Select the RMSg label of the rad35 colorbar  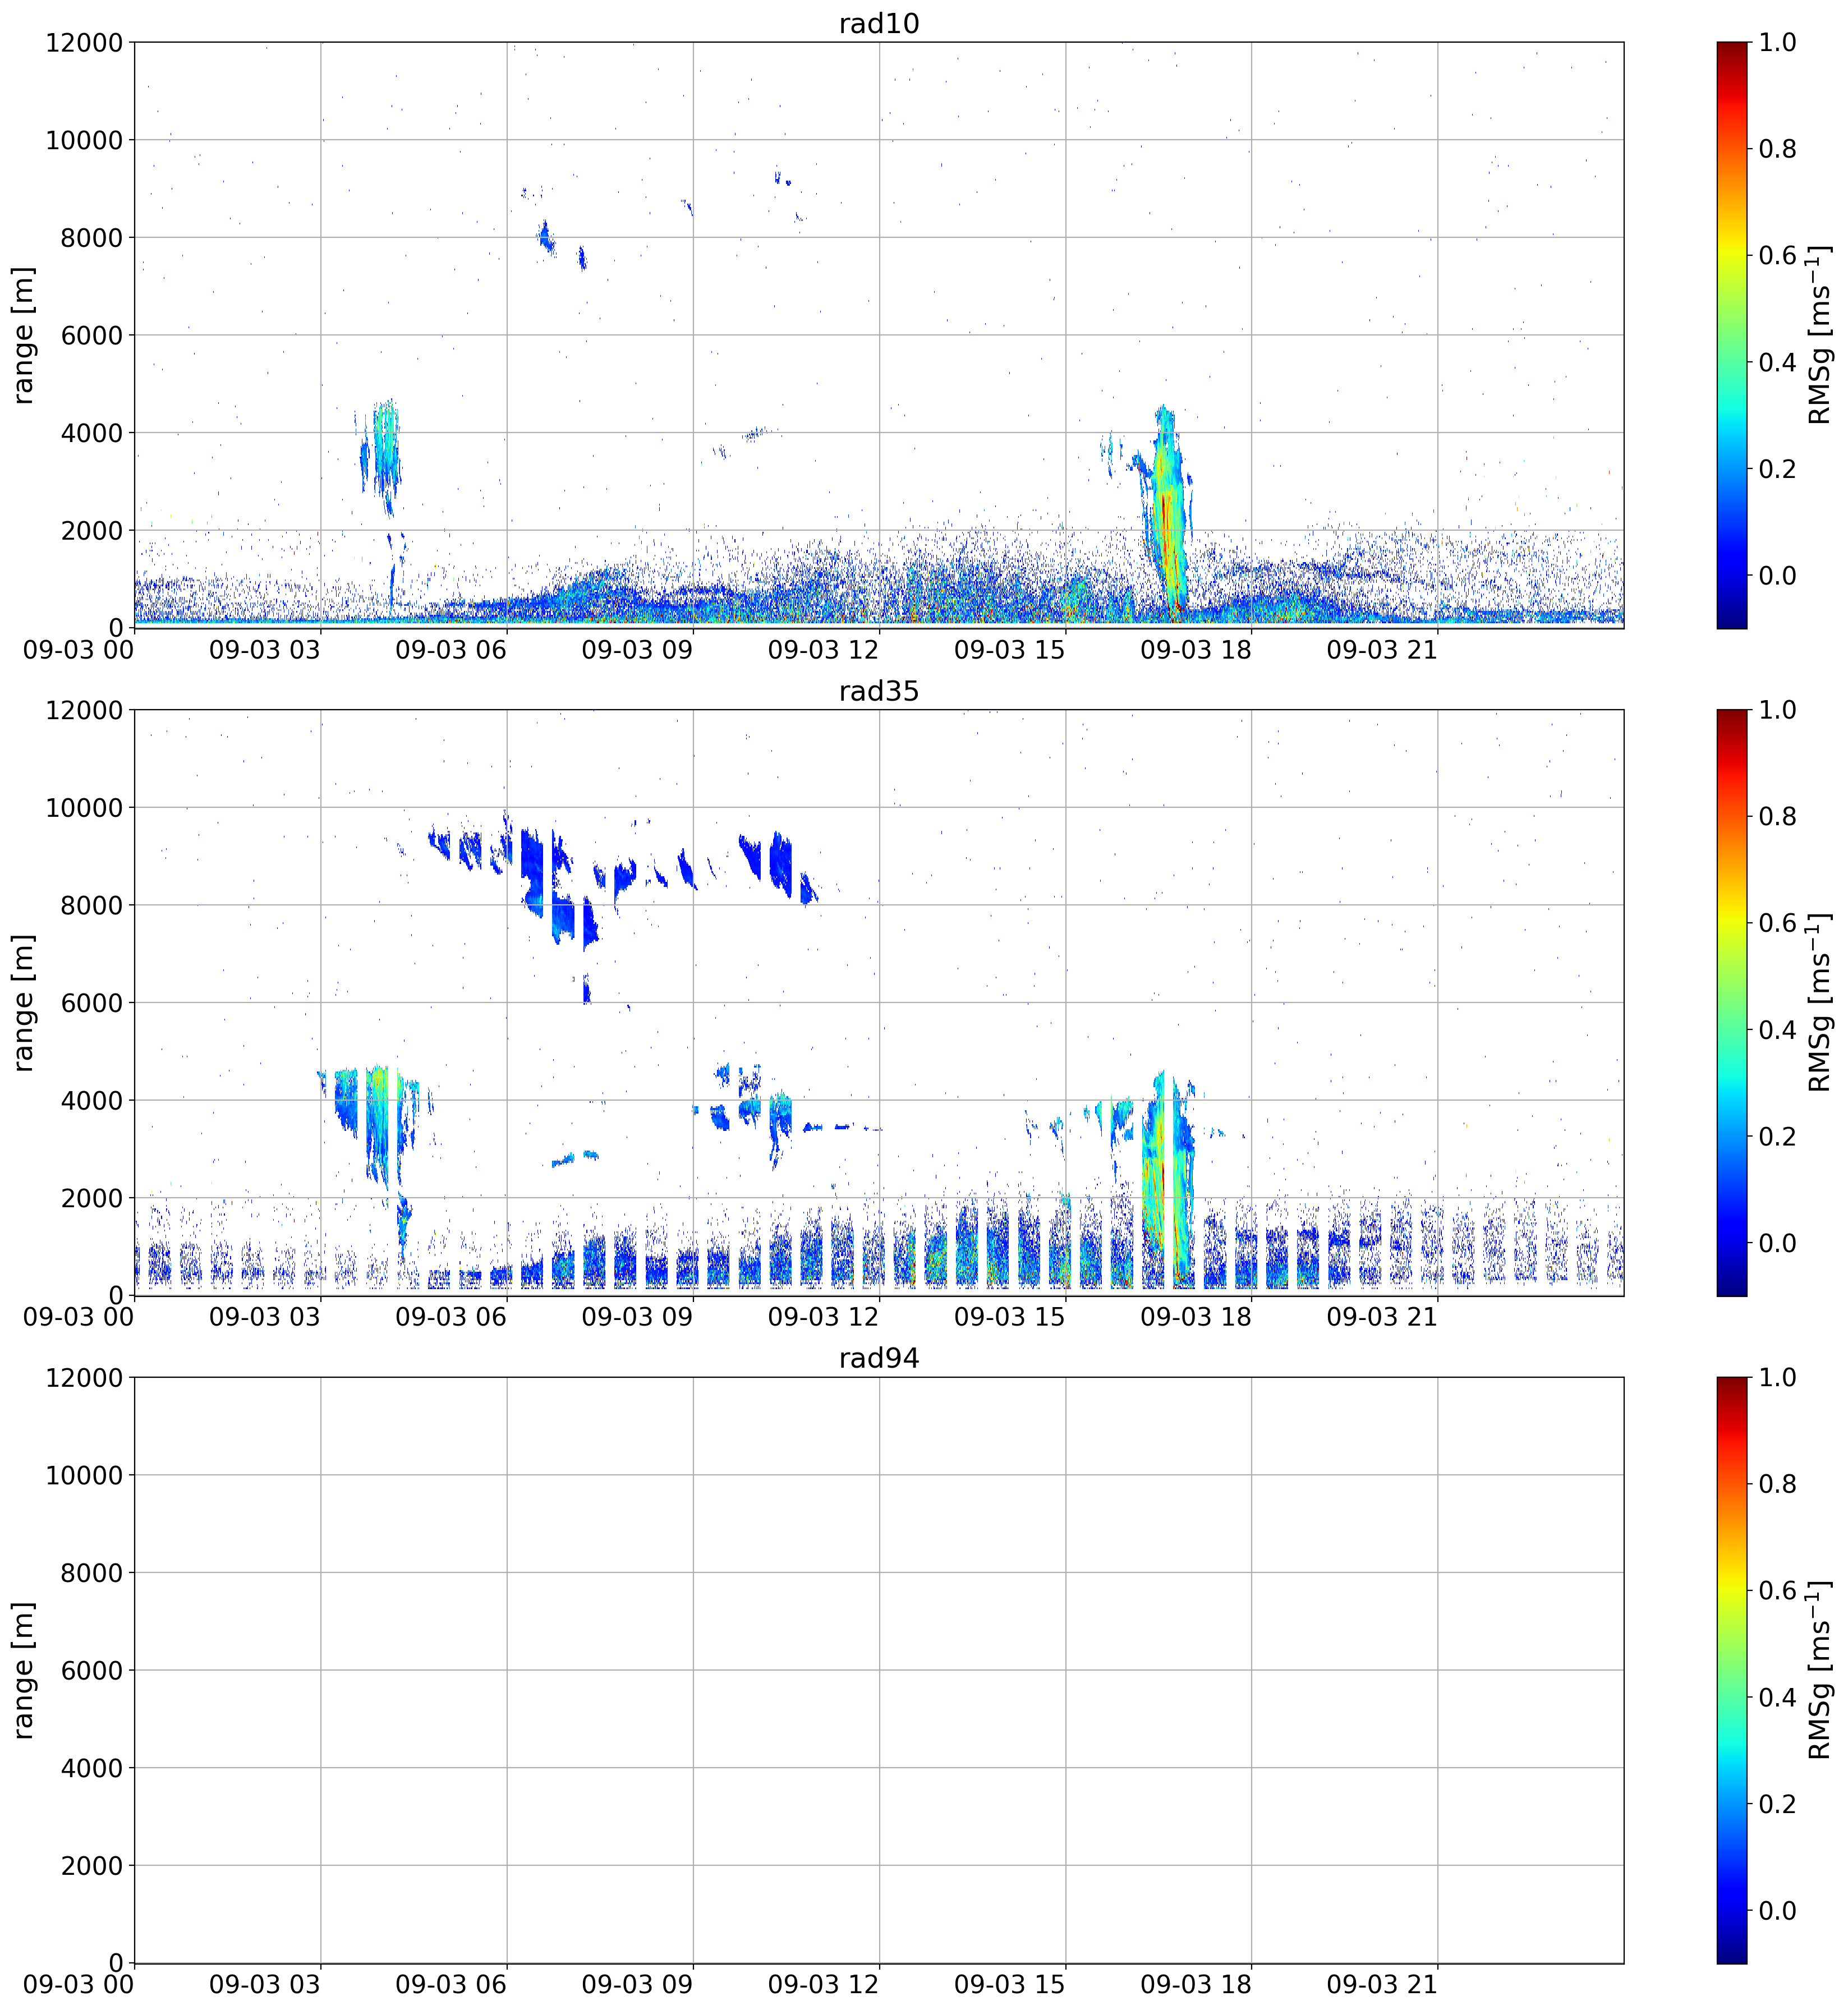[x=1820, y=1003]
